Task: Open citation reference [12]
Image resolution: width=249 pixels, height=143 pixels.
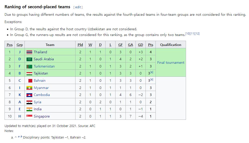Action: [197, 33]
